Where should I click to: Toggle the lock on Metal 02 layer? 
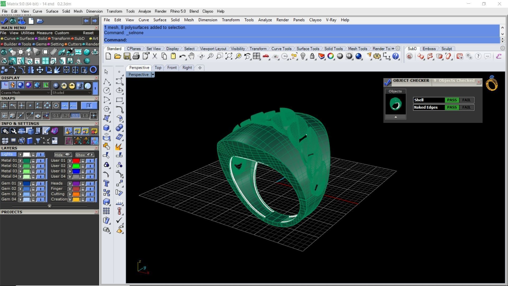tap(33, 166)
